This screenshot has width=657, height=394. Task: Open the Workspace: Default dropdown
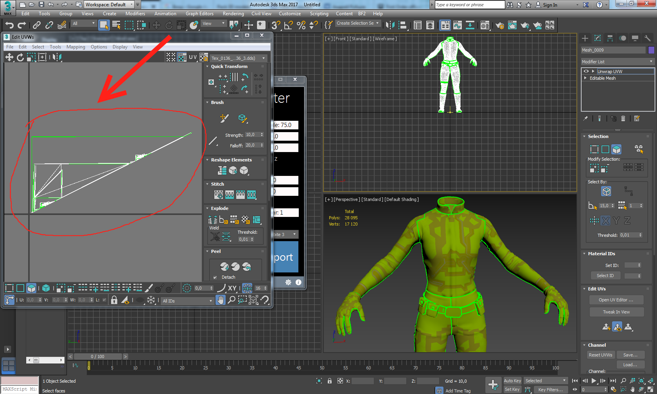(x=109, y=5)
